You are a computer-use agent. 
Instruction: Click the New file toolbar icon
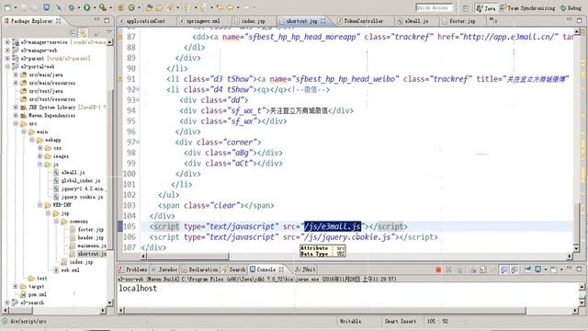coord(7,7)
